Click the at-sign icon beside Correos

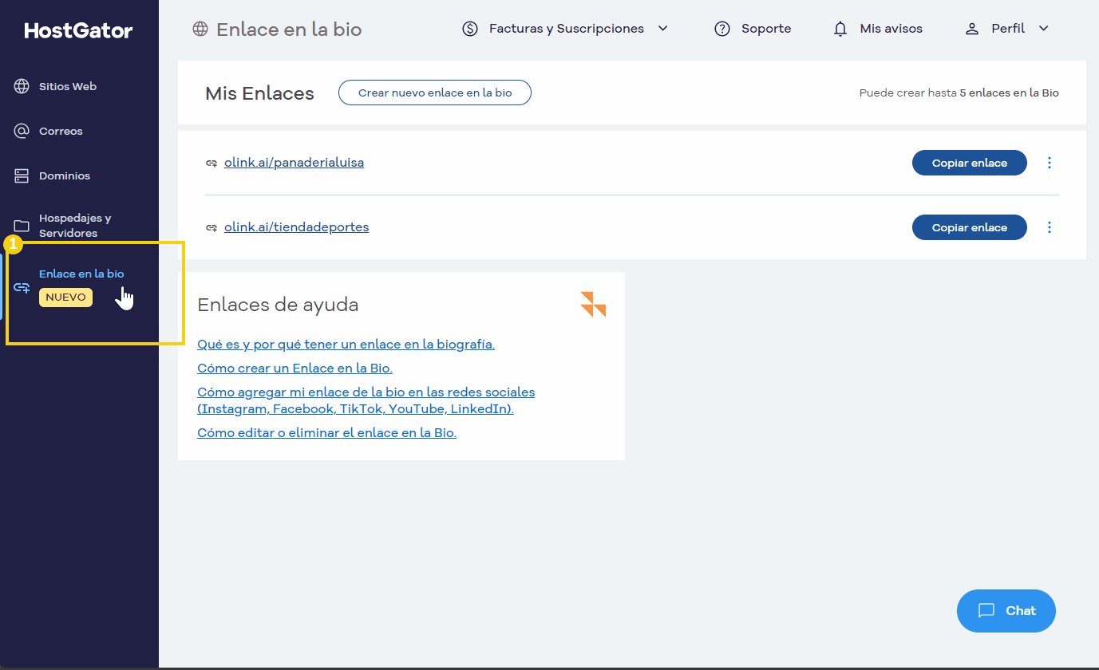click(22, 131)
